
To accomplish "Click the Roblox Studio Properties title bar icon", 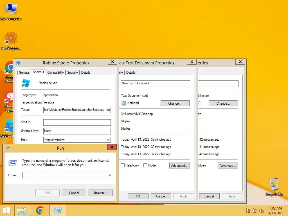I will coord(18,63).
